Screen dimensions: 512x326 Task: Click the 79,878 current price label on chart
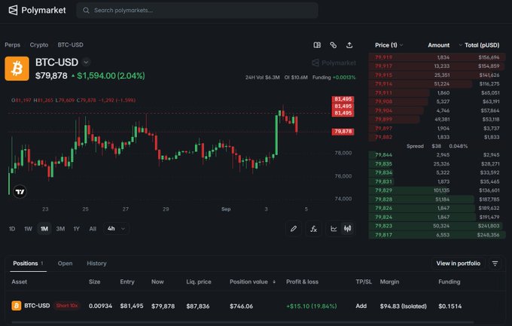(x=343, y=132)
